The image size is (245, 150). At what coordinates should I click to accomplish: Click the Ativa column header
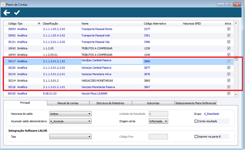228,24
